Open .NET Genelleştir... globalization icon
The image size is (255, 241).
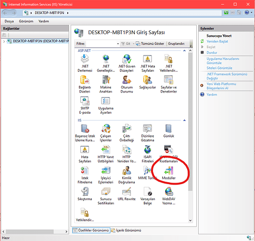pos(106,63)
